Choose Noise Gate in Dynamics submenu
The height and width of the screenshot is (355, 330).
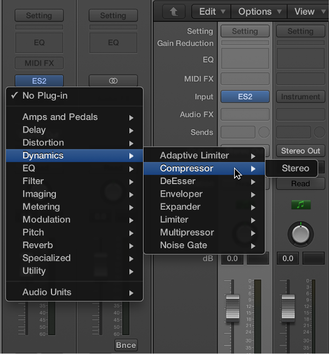[x=204, y=245]
